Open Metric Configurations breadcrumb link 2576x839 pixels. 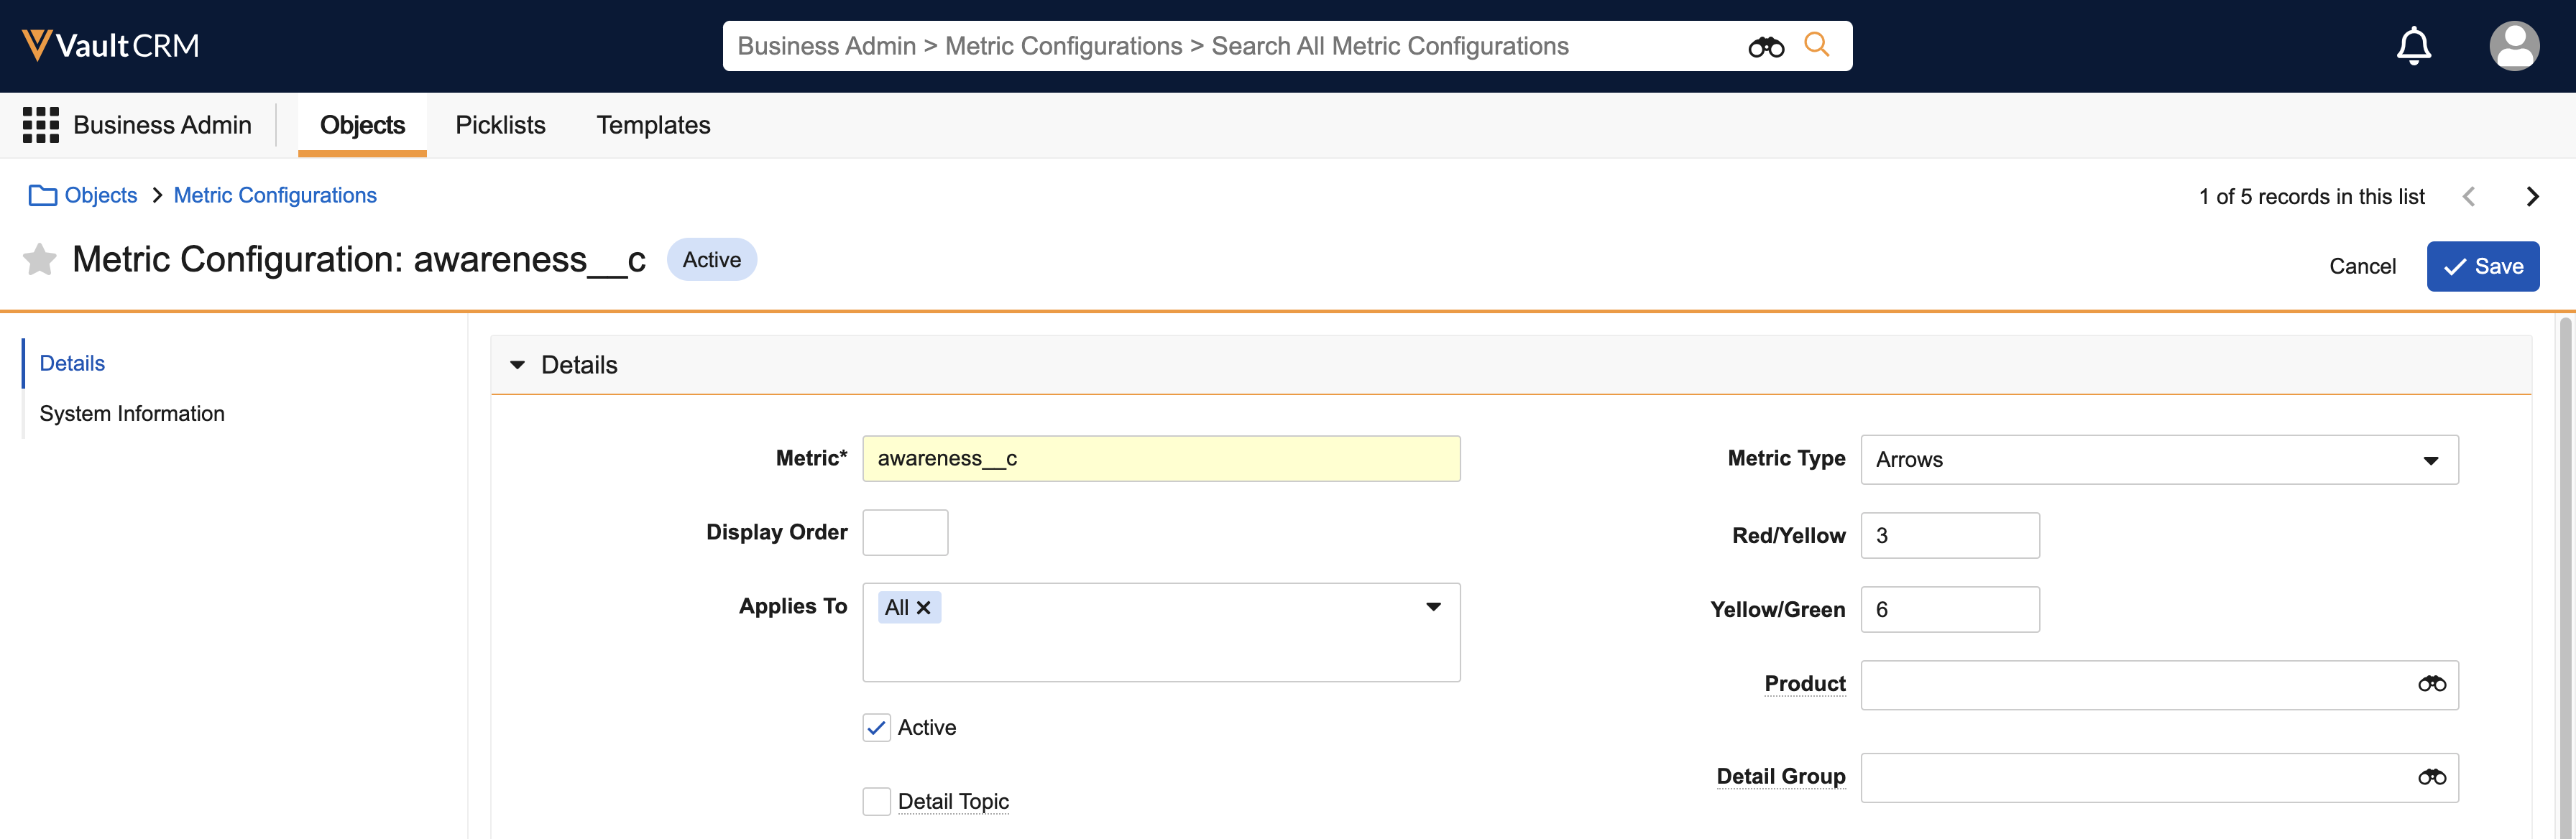275,196
